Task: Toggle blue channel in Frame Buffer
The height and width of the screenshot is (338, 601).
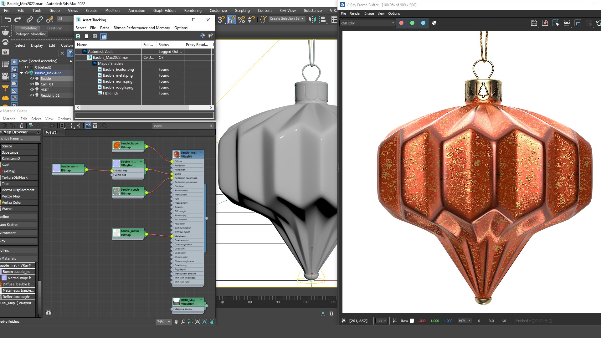Action: pyautogui.click(x=423, y=23)
